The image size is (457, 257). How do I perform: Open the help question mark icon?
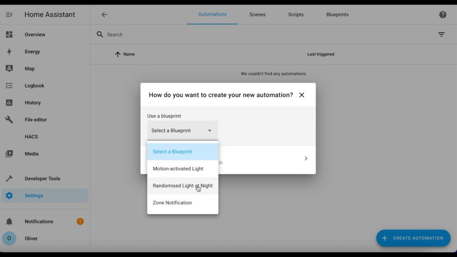click(443, 15)
